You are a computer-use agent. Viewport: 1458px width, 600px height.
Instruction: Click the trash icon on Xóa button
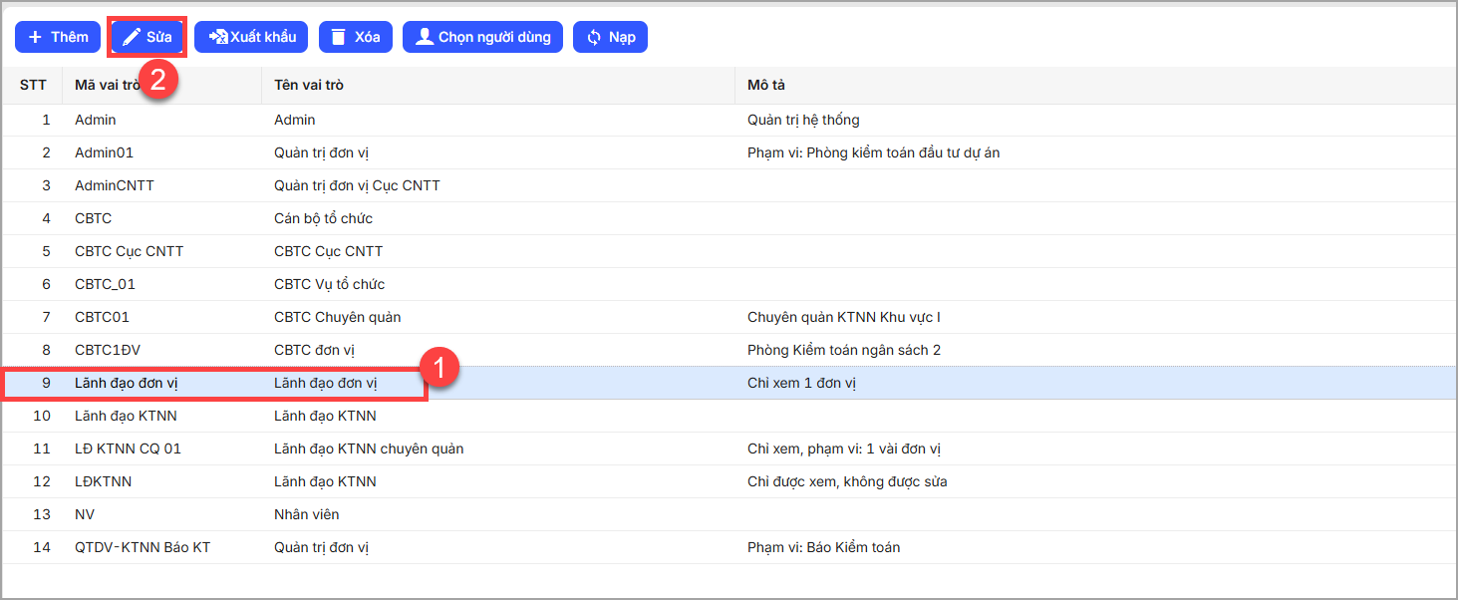point(339,38)
